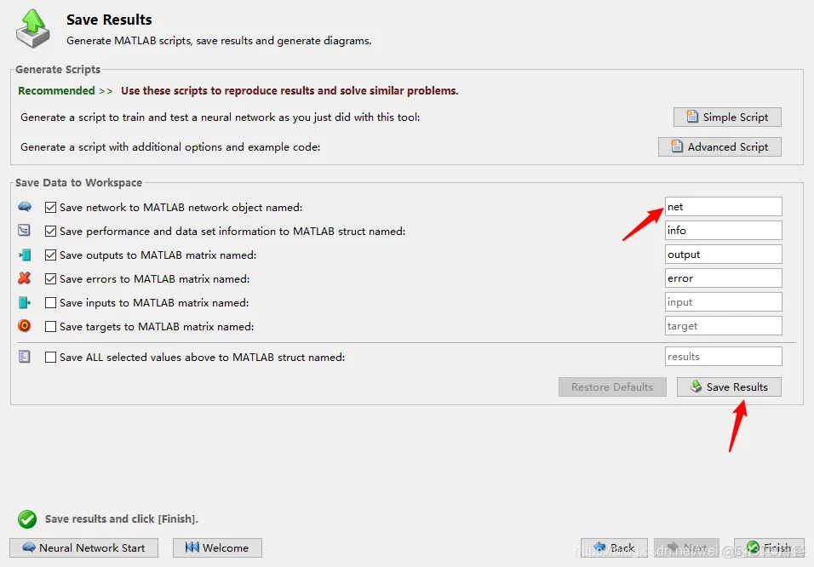
Task: Enable Save targets to MATLAB matrix
Action: [50, 327]
